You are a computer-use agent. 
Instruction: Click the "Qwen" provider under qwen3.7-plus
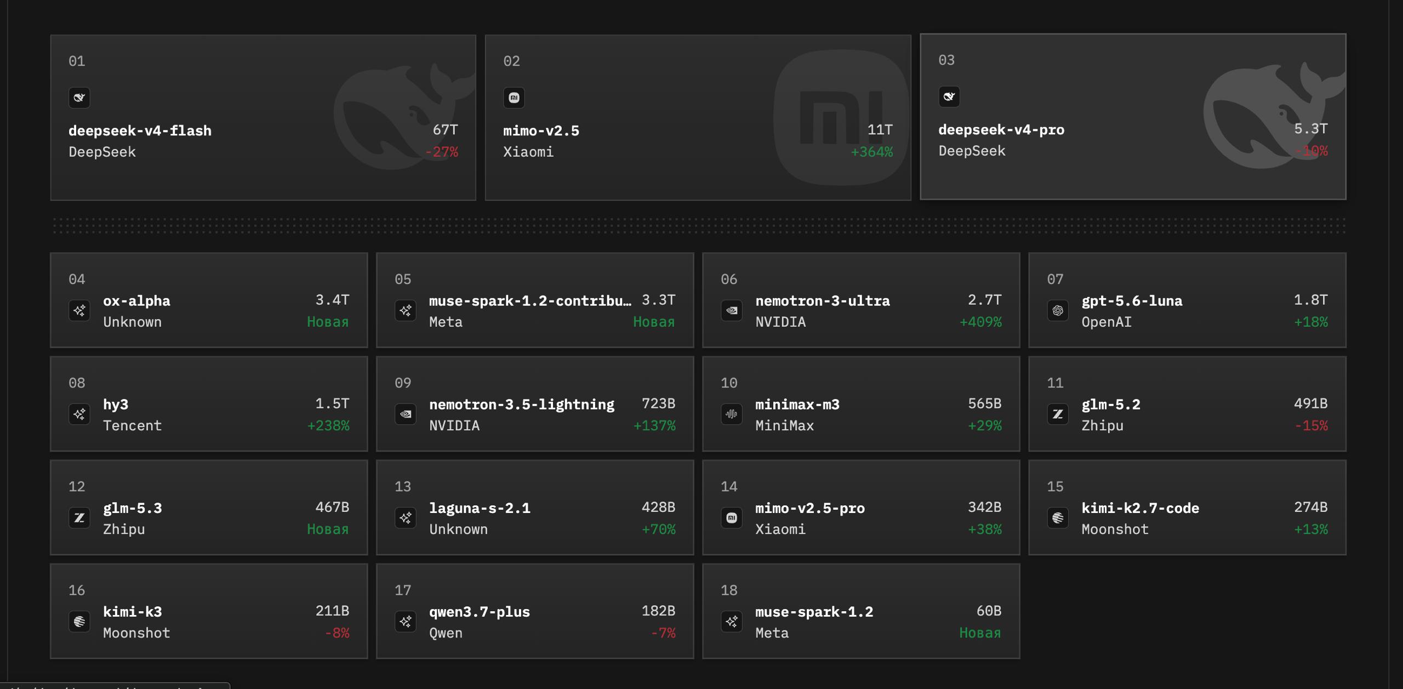point(446,633)
